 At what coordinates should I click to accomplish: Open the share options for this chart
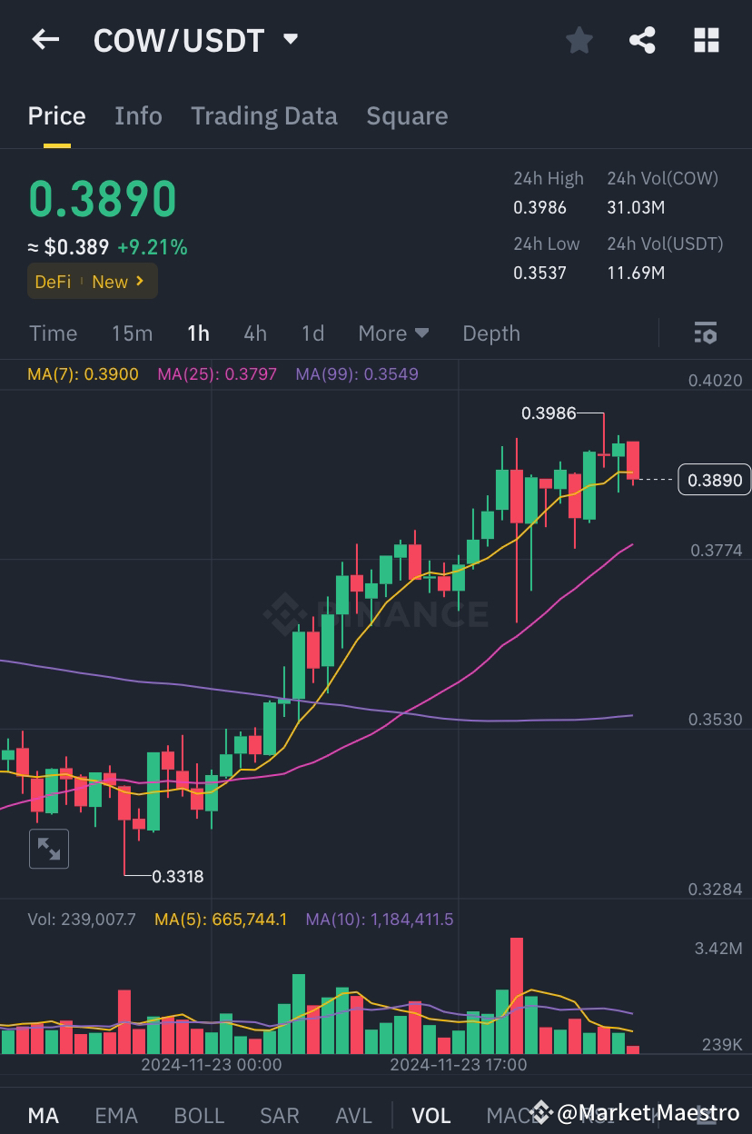pyautogui.click(x=642, y=39)
